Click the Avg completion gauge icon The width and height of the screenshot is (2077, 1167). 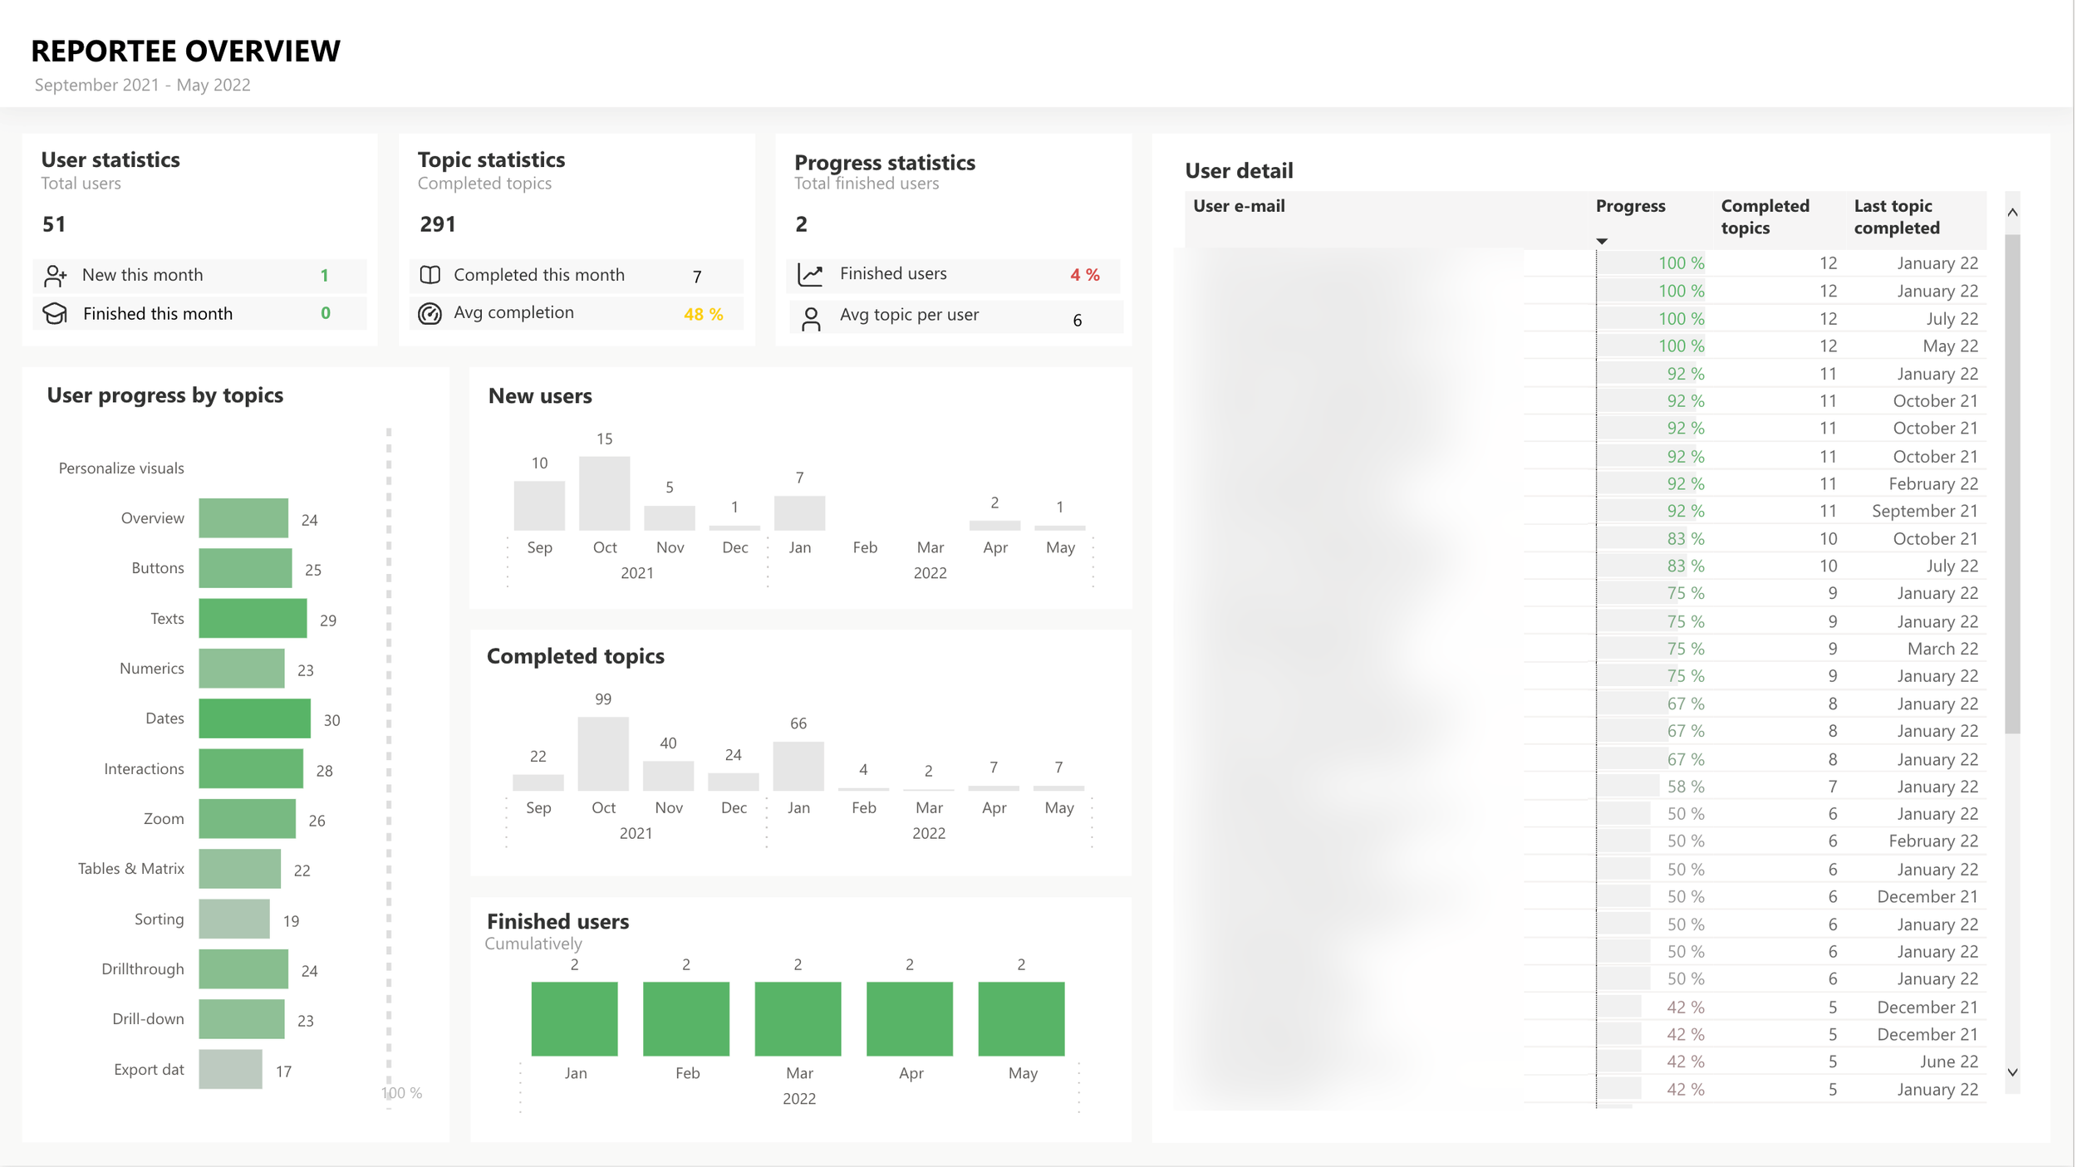click(430, 314)
